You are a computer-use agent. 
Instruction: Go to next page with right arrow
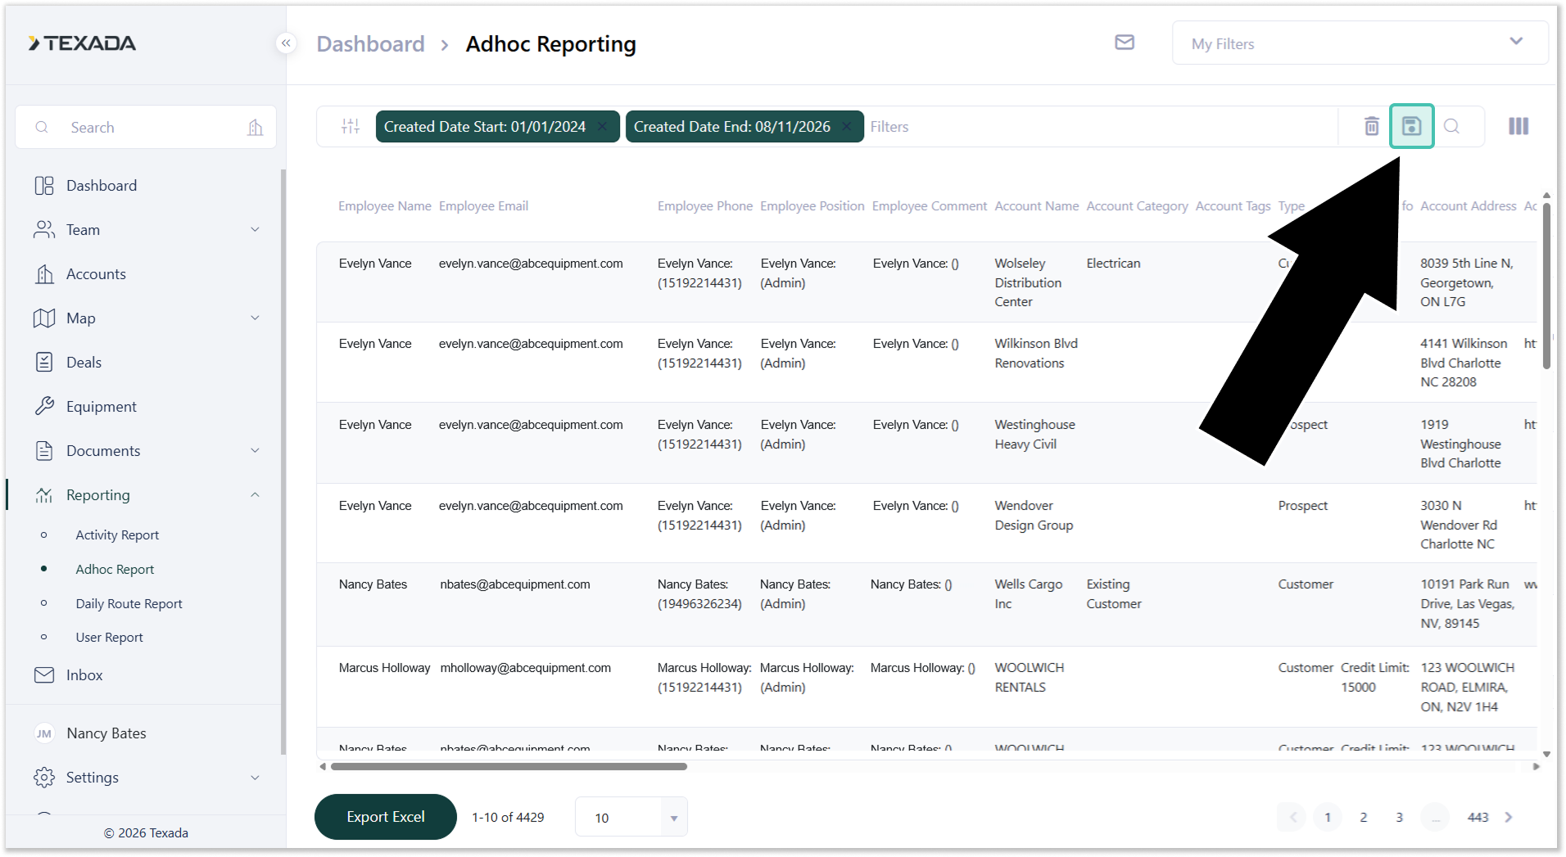coord(1509,817)
